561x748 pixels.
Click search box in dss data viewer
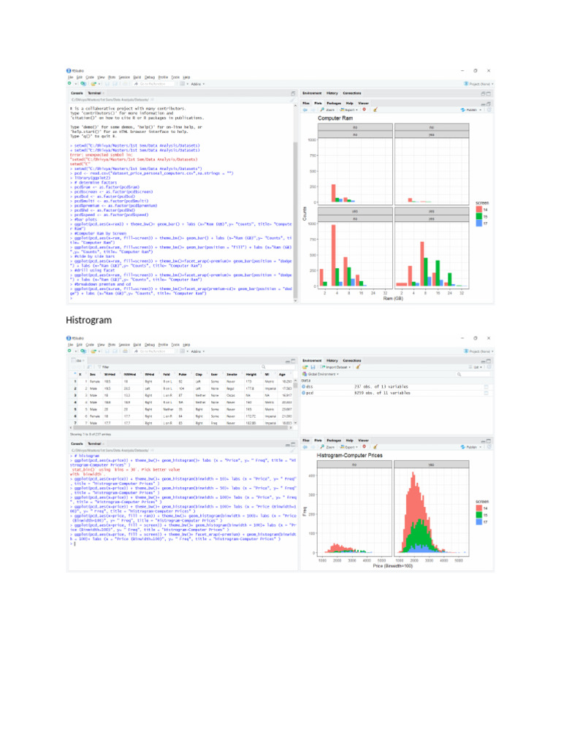click(277, 367)
